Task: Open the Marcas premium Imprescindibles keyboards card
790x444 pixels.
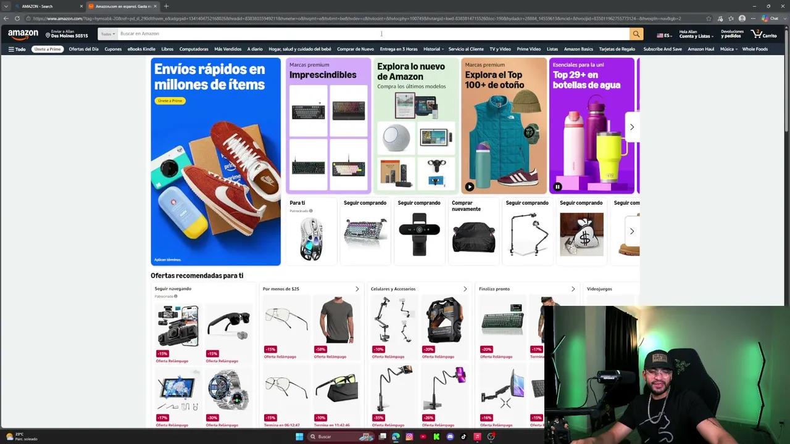Action: click(x=328, y=126)
